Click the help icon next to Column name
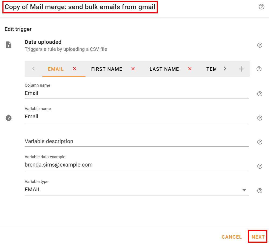The width and height of the screenshot is (269, 244). click(x=260, y=94)
